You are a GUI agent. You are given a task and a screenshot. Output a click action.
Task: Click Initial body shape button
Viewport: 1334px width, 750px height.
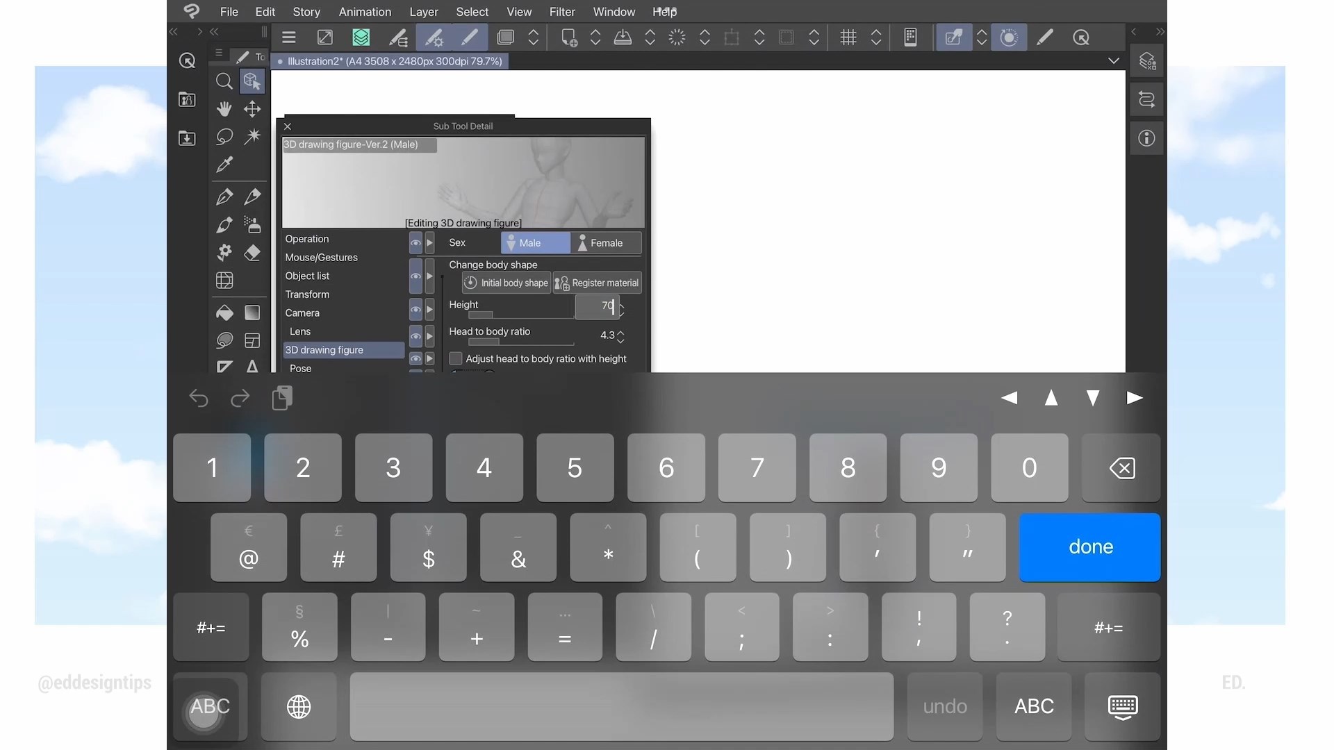507,283
